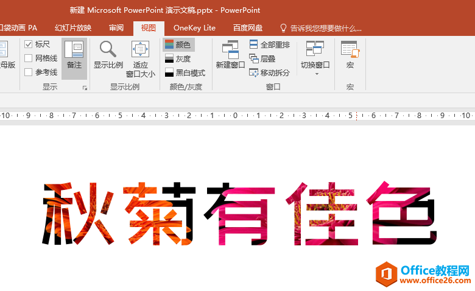
Task: Click 适应窗口大小 fit to window icon
Action: [x=140, y=59]
